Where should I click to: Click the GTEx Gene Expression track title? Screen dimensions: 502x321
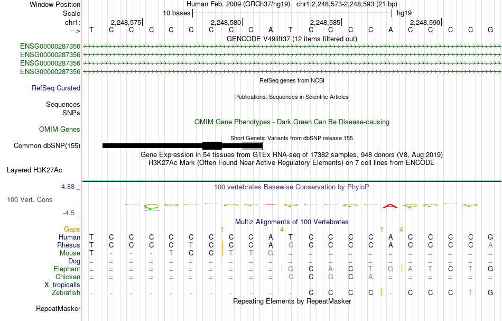tap(292, 155)
